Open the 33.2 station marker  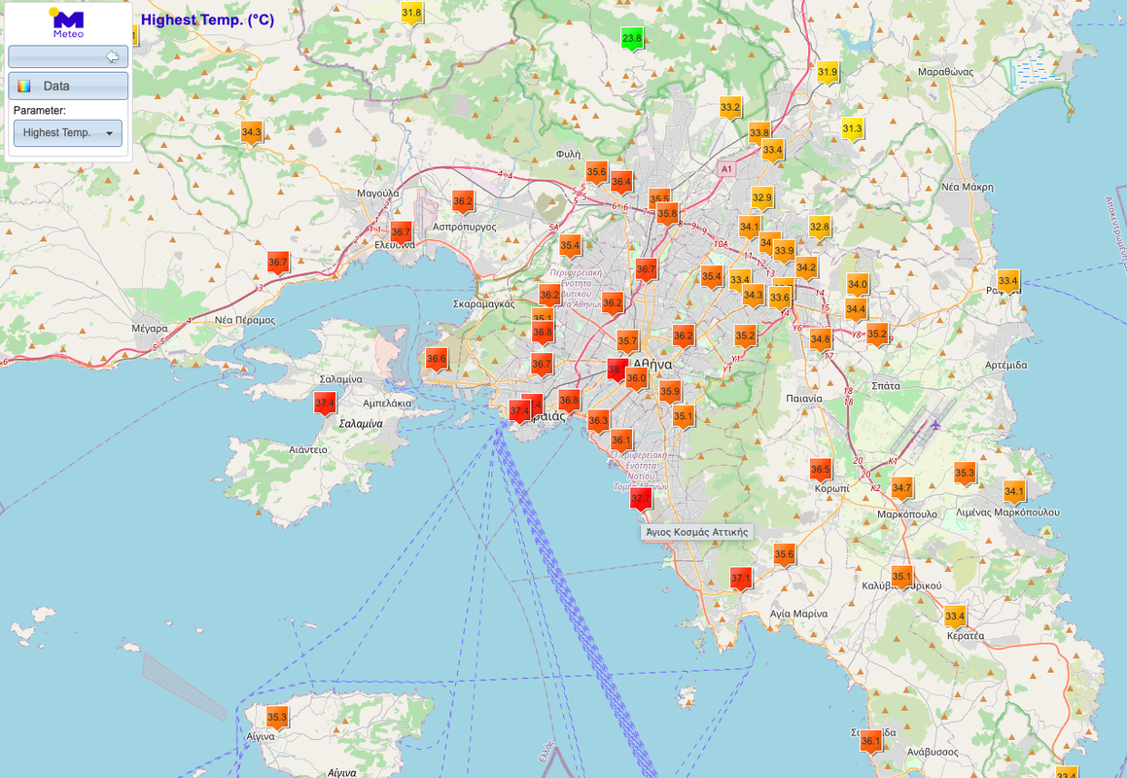730,108
